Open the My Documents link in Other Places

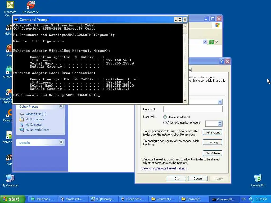point(35,119)
